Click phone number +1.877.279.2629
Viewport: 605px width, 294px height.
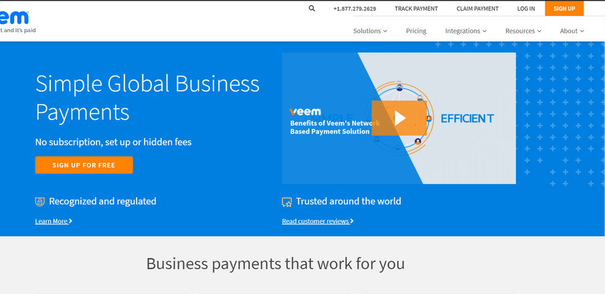355,9
